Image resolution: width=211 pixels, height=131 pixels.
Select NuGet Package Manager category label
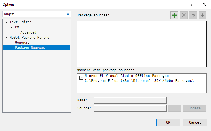coord(30,38)
